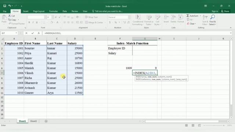This screenshot has height=132, width=235.
Task: Toggle Underline formatting
Action: pos(37,22)
